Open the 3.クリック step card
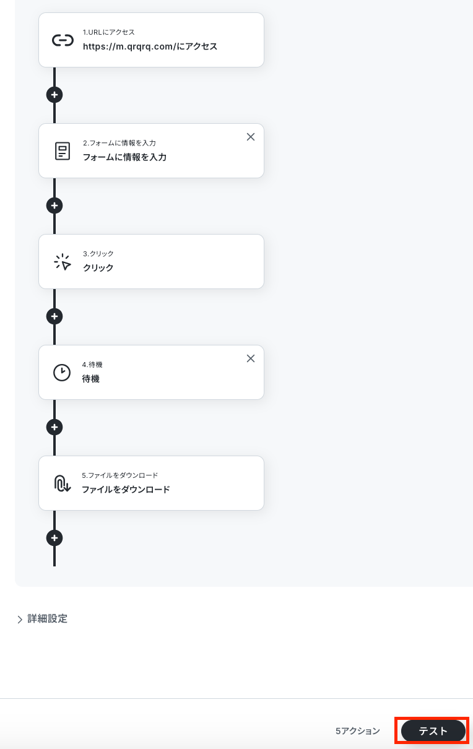Image resolution: width=473 pixels, height=749 pixels. (x=151, y=262)
